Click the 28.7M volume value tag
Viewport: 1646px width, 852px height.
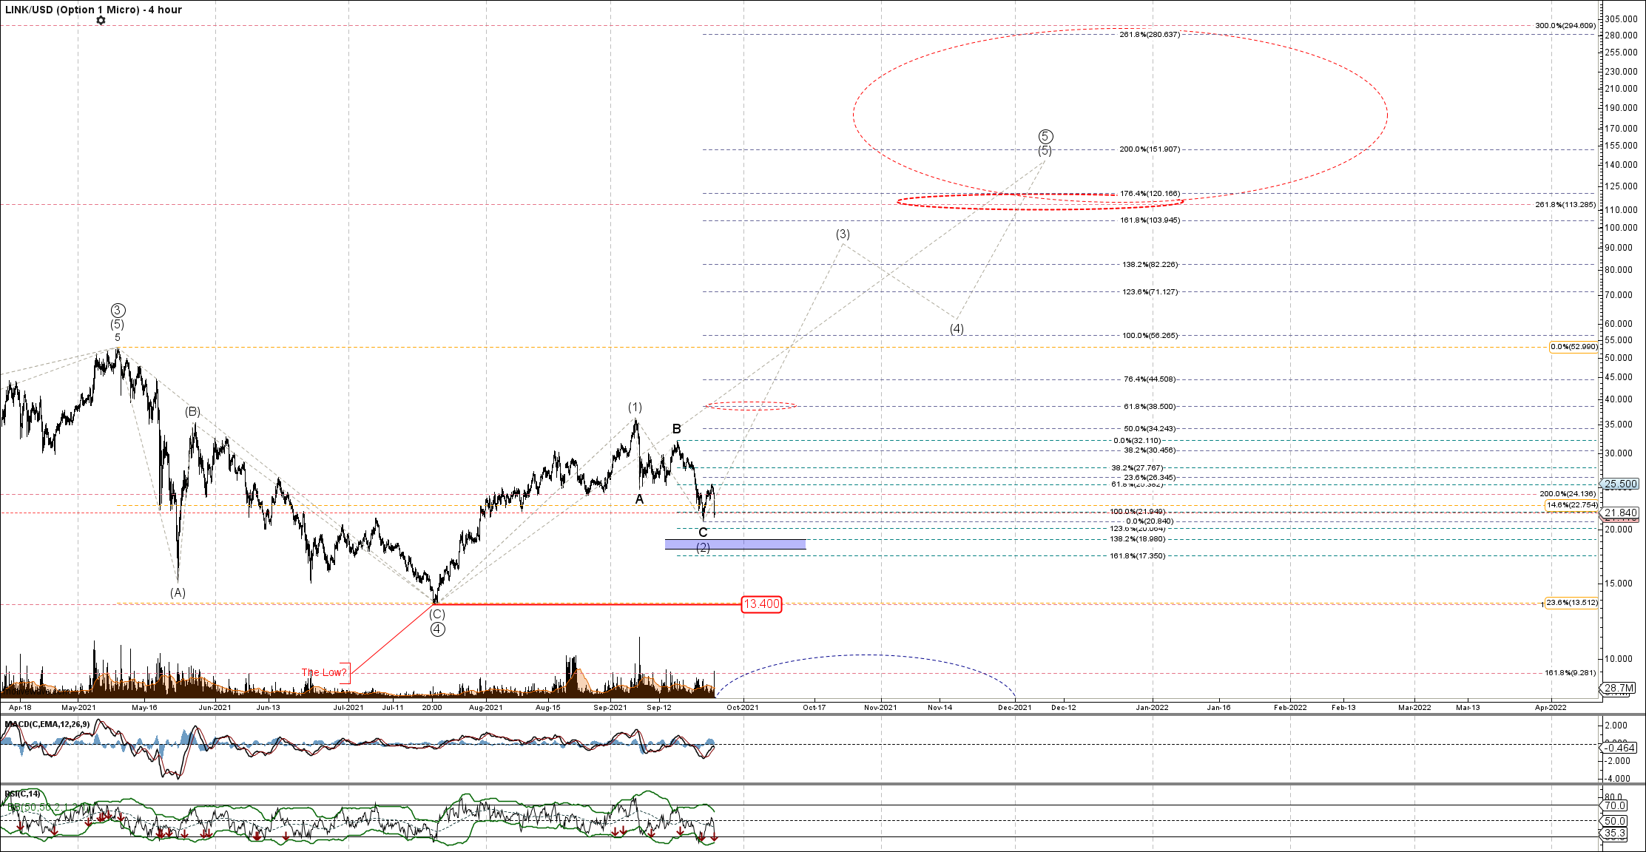1619,689
